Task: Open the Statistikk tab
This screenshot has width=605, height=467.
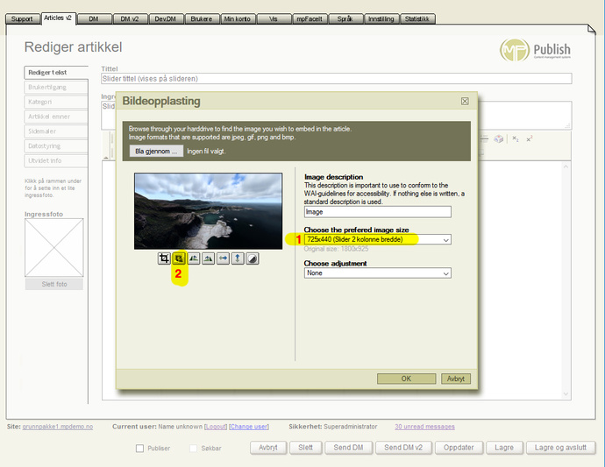Action: click(x=417, y=18)
